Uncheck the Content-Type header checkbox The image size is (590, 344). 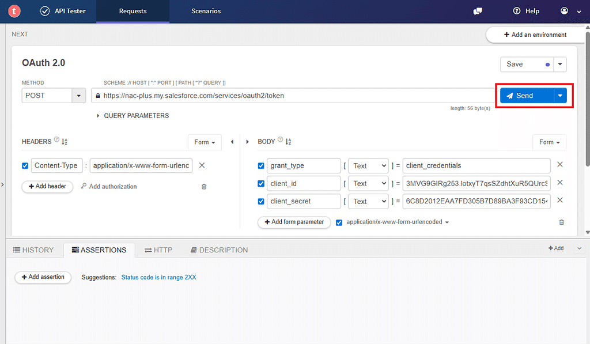[25, 165]
